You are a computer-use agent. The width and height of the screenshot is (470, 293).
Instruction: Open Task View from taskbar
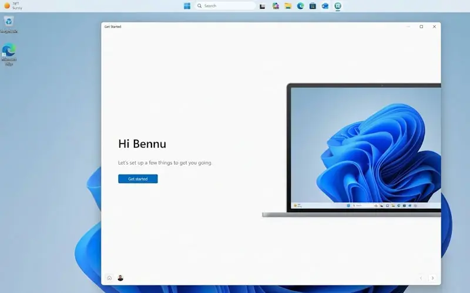(x=262, y=6)
